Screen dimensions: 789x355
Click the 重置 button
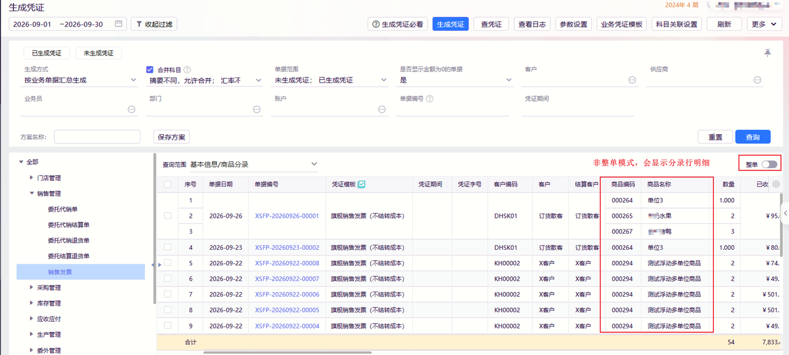click(715, 137)
